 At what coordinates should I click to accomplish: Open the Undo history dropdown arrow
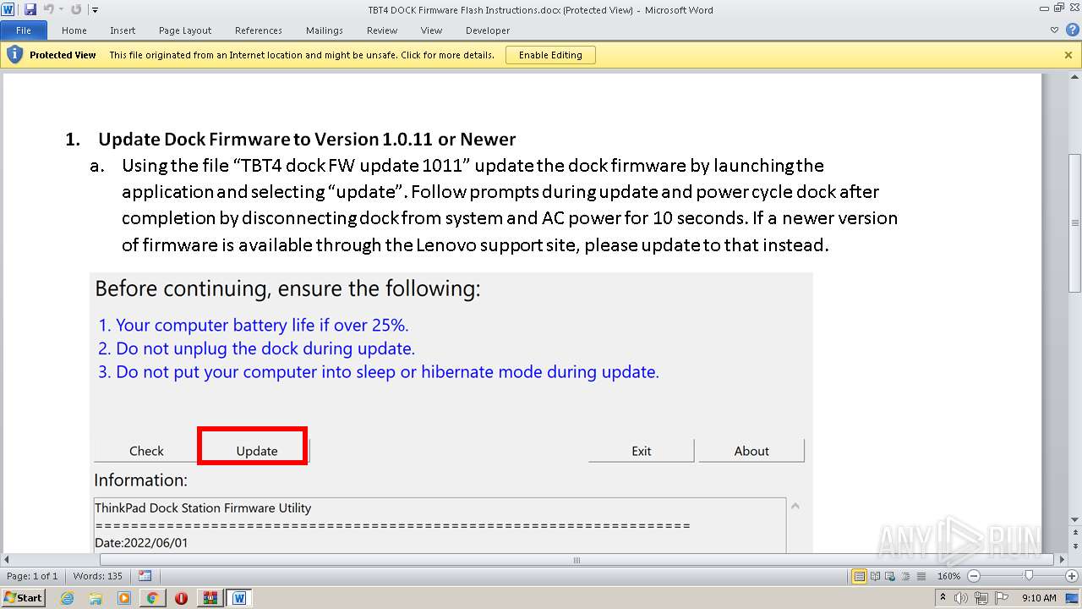[61, 10]
